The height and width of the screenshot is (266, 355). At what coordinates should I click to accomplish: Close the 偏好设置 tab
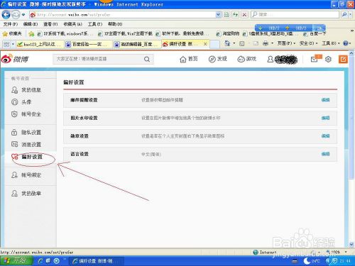click(x=205, y=44)
